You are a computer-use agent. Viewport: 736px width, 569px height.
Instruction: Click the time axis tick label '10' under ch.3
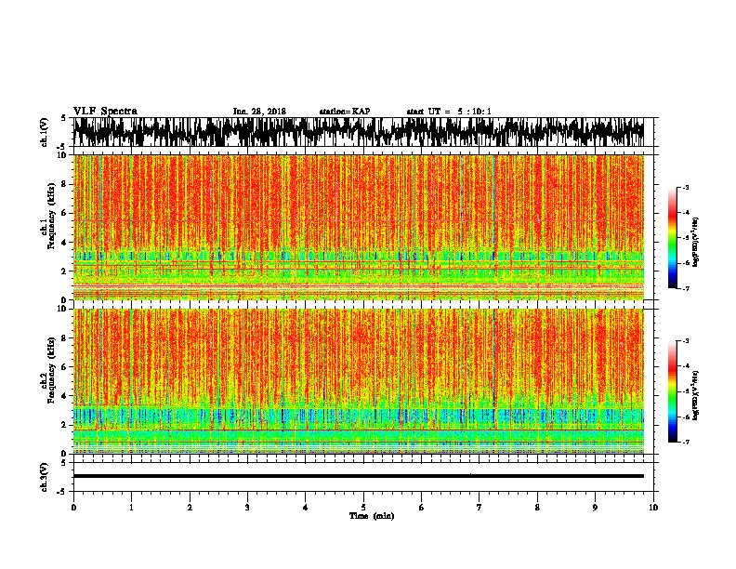click(x=653, y=508)
